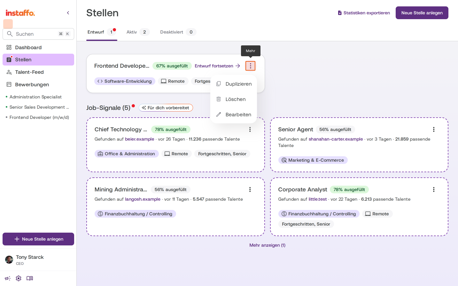
Task: Open the announcements megaphone icon
Action: 8,278
